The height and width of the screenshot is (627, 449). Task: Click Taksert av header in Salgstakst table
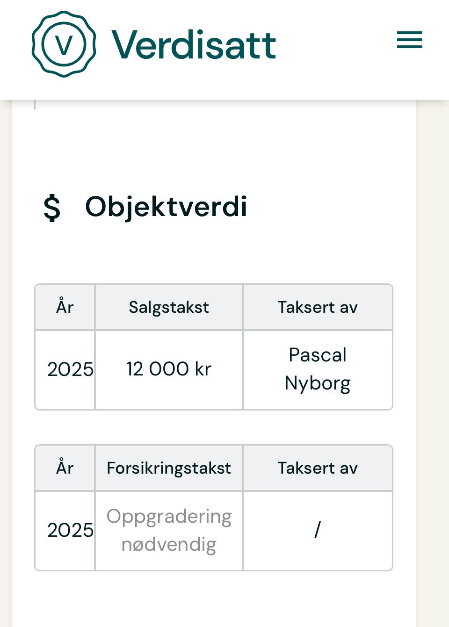pyautogui.click(x=318, y=307)
